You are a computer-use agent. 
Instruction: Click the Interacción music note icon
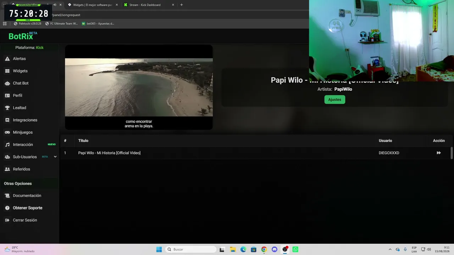click(x=7, y=144)
